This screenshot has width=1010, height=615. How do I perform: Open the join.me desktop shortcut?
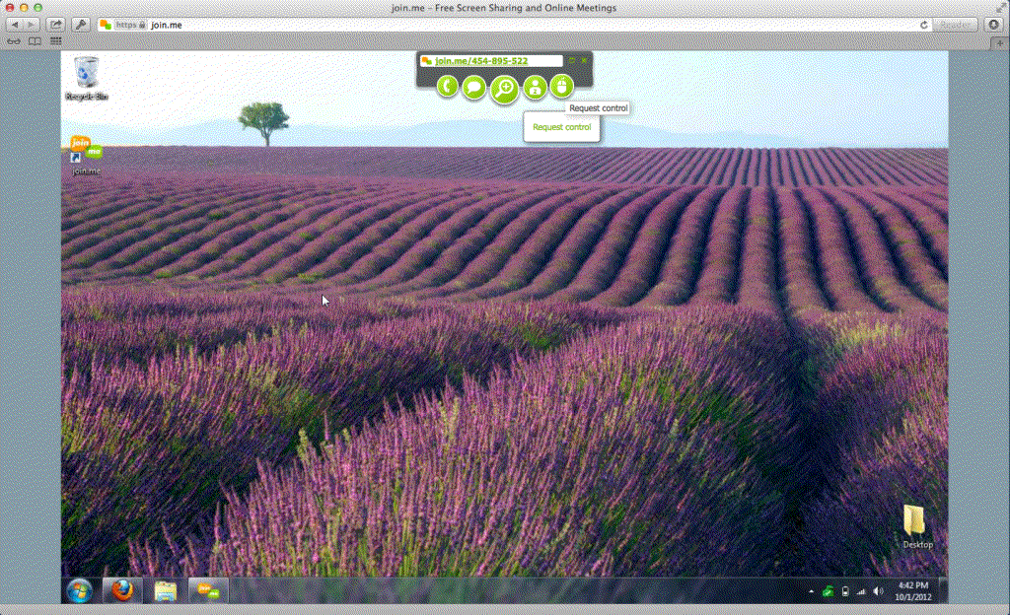coord(87,154)
